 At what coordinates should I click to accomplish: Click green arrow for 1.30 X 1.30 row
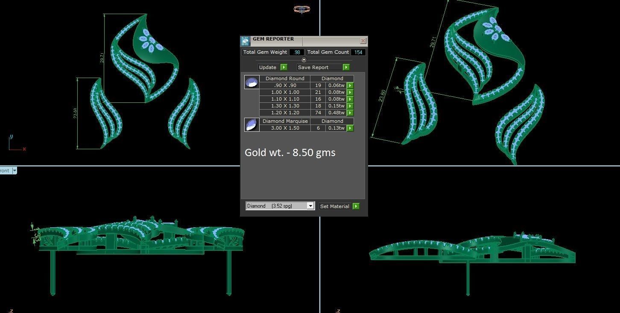coord(350,106)
